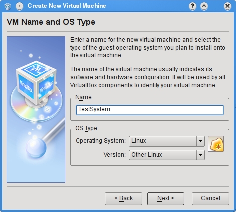Open the VirtualBox cube window menu icon
Screen dimensions: 236x212
8,6
